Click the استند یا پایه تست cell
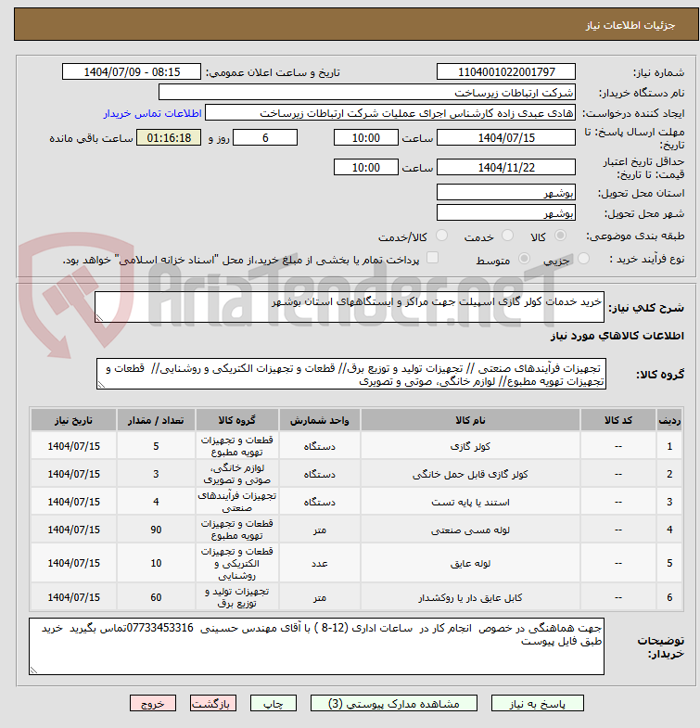The image size is (700, 728). tap(470, 502)
